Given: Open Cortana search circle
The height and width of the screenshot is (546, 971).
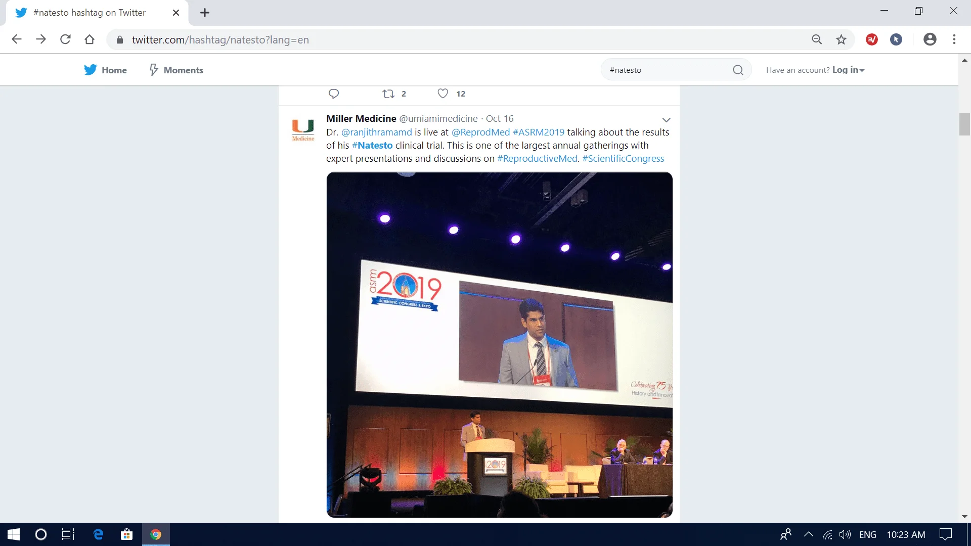Looking at the screenshot, I should (x=41, y=534).
